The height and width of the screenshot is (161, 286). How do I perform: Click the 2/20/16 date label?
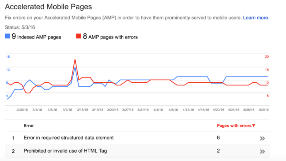tap(22, 110)
